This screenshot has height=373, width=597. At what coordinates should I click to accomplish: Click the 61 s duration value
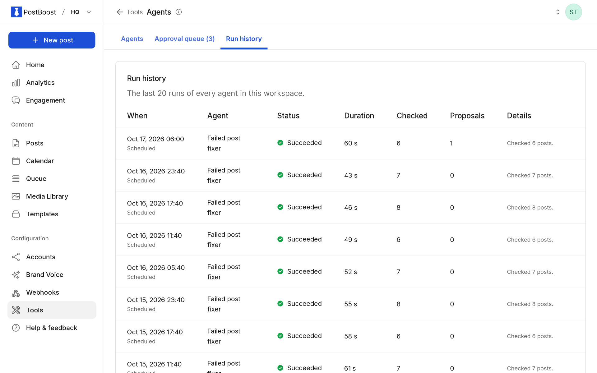(x=350, y=368)
